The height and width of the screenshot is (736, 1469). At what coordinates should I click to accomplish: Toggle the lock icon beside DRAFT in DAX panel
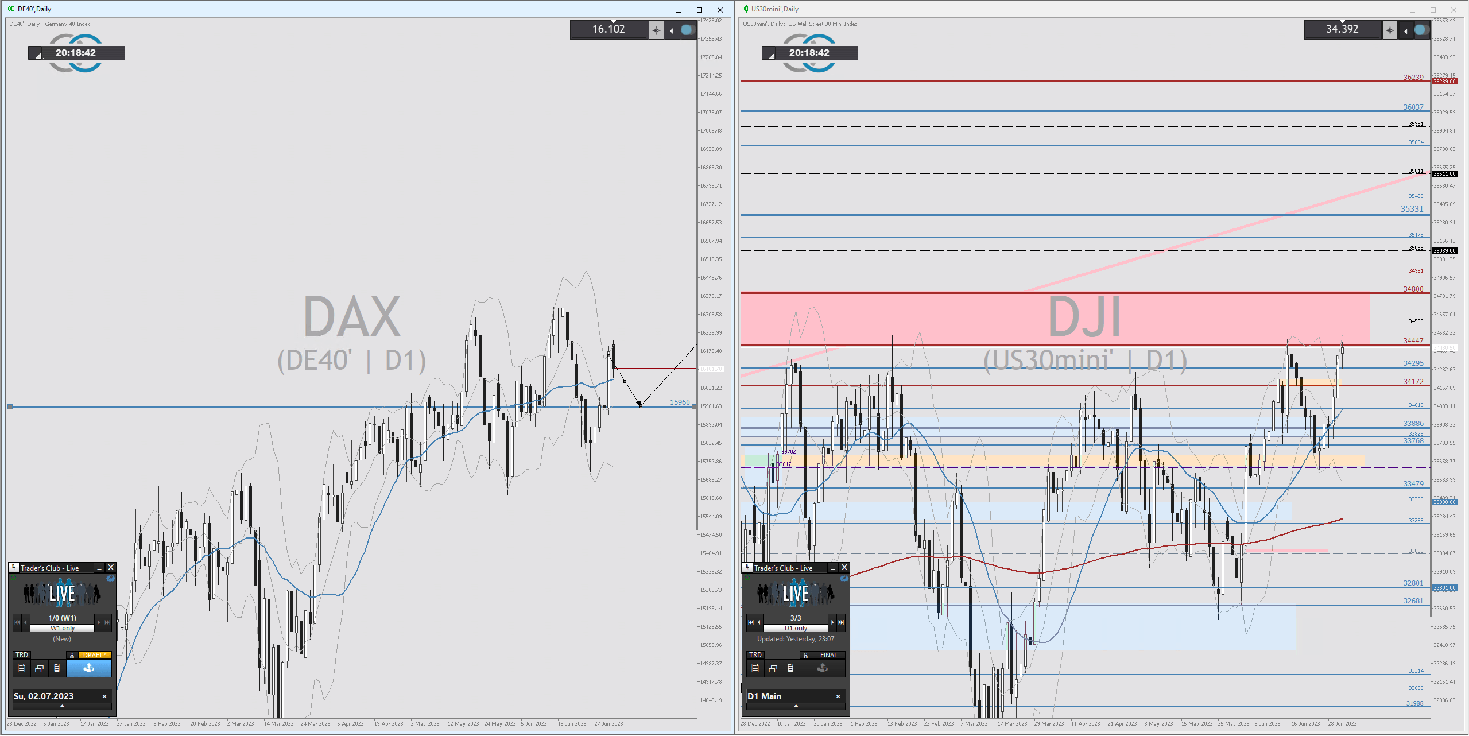(x=72, y=655)
